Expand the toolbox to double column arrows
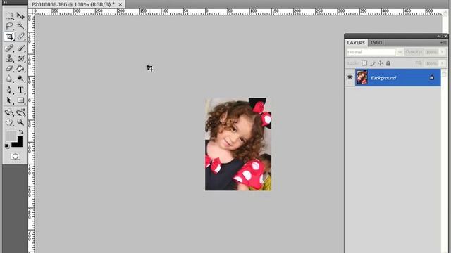 point(5,2)
